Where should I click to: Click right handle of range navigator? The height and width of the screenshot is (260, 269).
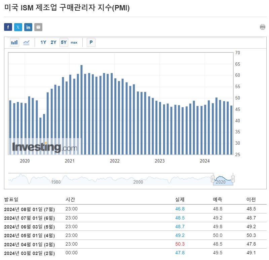pyautogui.click(x=233, y=179)
